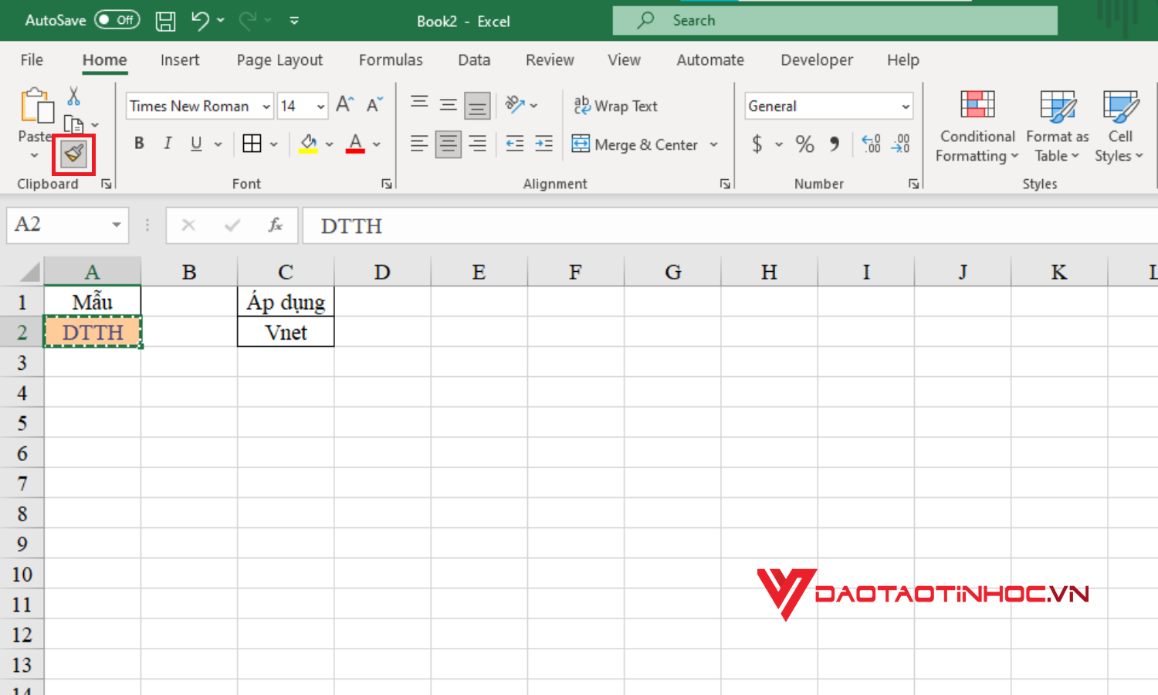The height and width of the screenshot is (695, 1158).
Task: Switch to the Formulas ribbon tab
Action: tap(390, 59)
